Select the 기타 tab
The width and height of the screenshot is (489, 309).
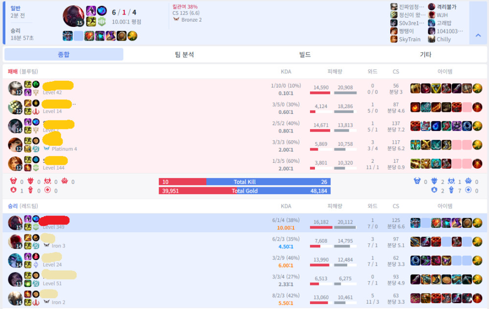click(x=425, y=54)
